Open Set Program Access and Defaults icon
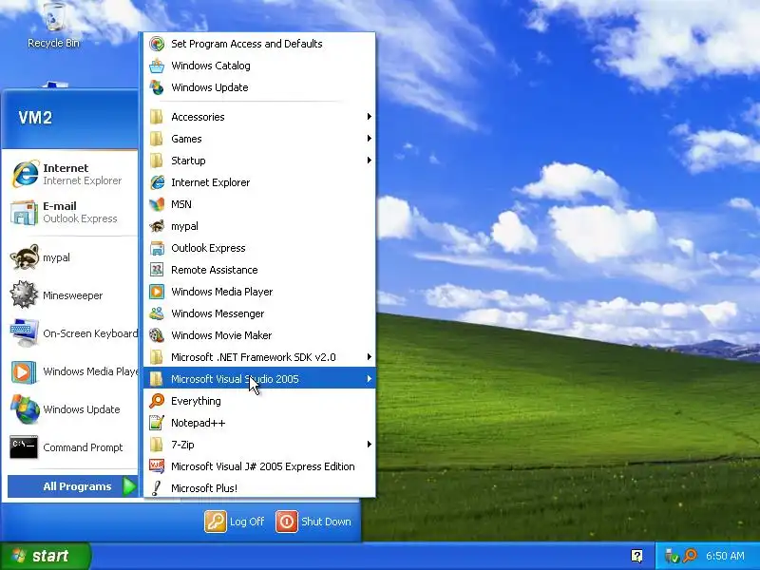The height and width of the screenshot is (570, 760). tap(157, 44)
